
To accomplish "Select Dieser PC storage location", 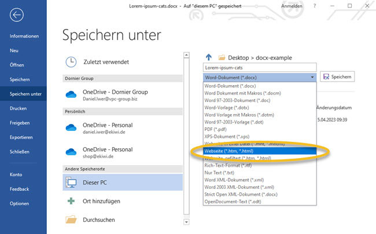I will pos(123,182).
